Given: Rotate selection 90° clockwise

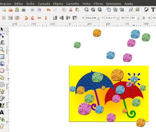Looking at the screenshot, I should (x=33, y=18).
